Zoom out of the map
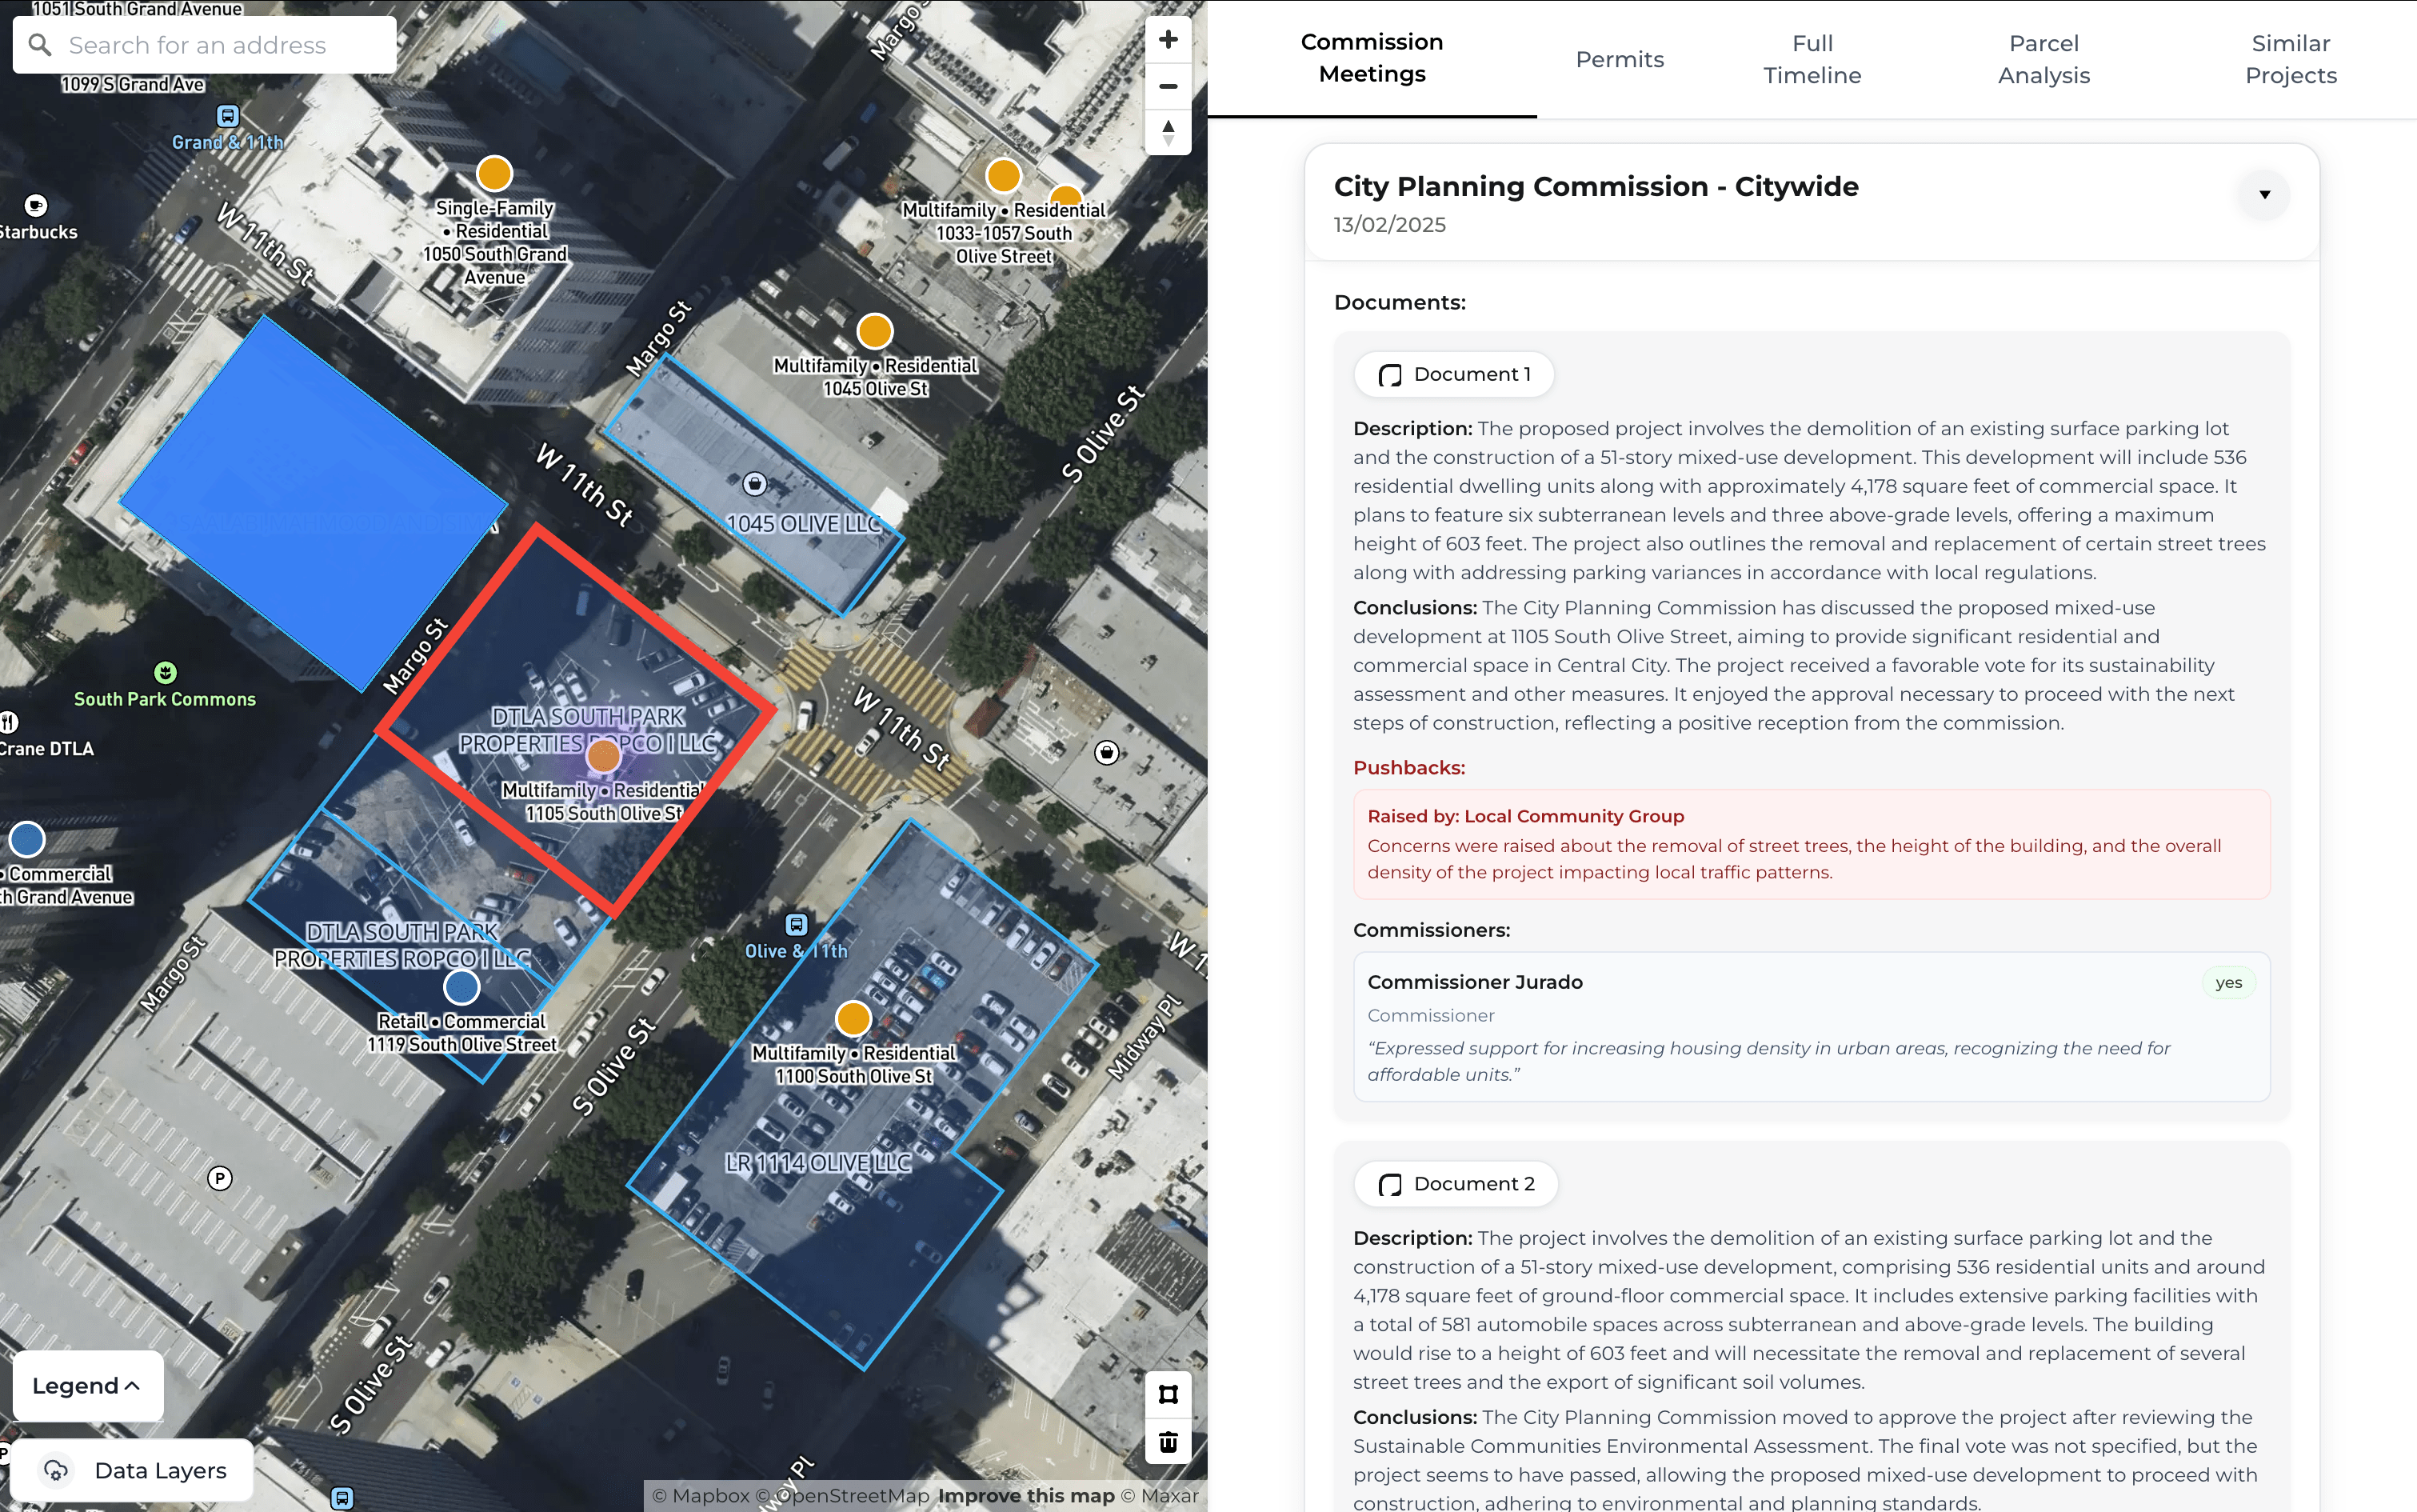The image size is (2417, 1512). tap(1168, 86)
